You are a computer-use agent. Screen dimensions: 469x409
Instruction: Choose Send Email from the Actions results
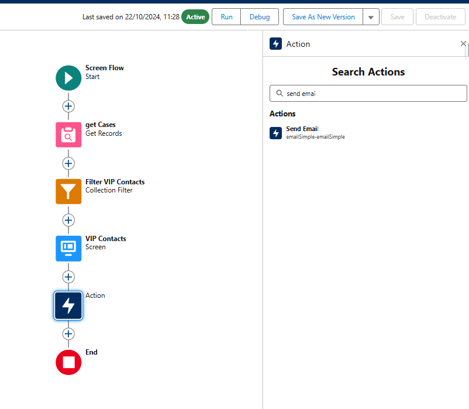[302, 129]
